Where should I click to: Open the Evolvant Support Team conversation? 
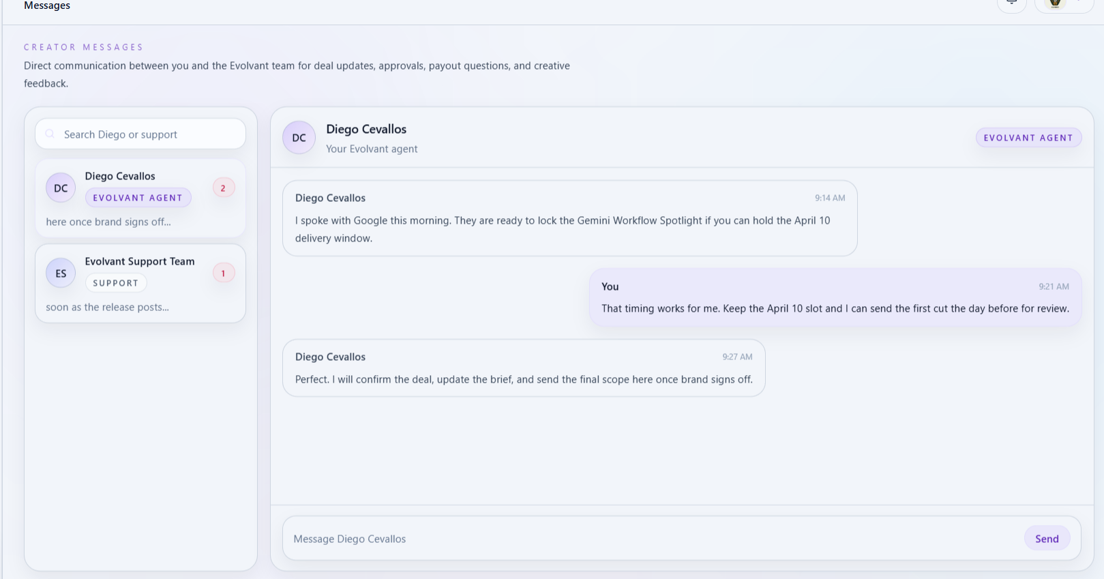pyautogui.click(x=139, y=261)
